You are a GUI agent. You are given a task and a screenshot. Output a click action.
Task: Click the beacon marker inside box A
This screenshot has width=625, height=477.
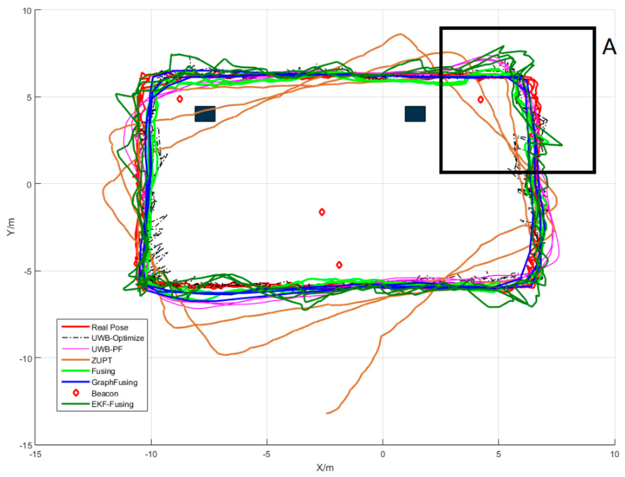pyautogui.click(x=480, y=100)
